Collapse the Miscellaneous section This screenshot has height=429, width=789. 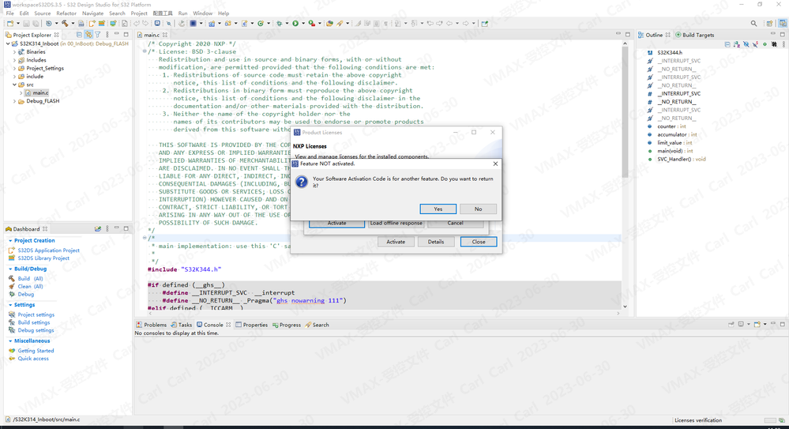pyautogui.click(x=10, y=341)
